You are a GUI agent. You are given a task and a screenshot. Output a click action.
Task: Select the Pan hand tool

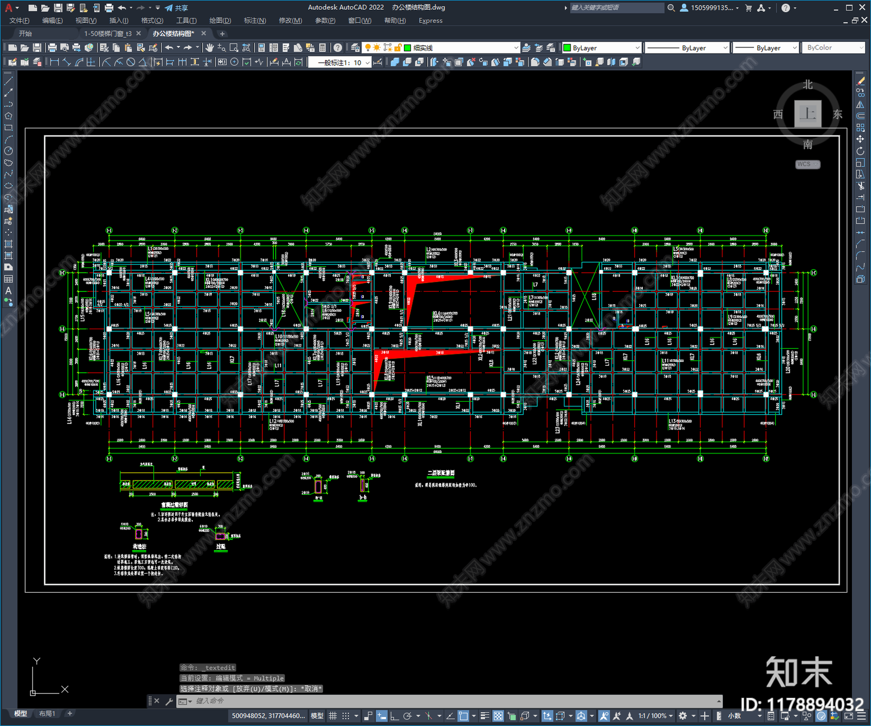click(210, 48)
